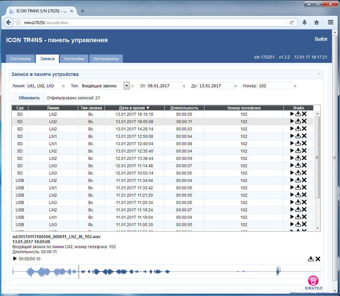Delete the 13.01.2017 18:16:10 recording

click(x=304, y=114)
